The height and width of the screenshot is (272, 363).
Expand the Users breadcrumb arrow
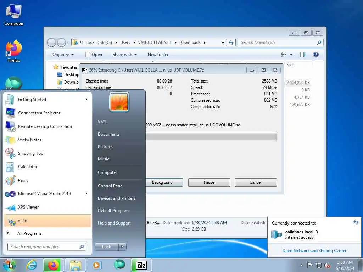click(134, 42)
